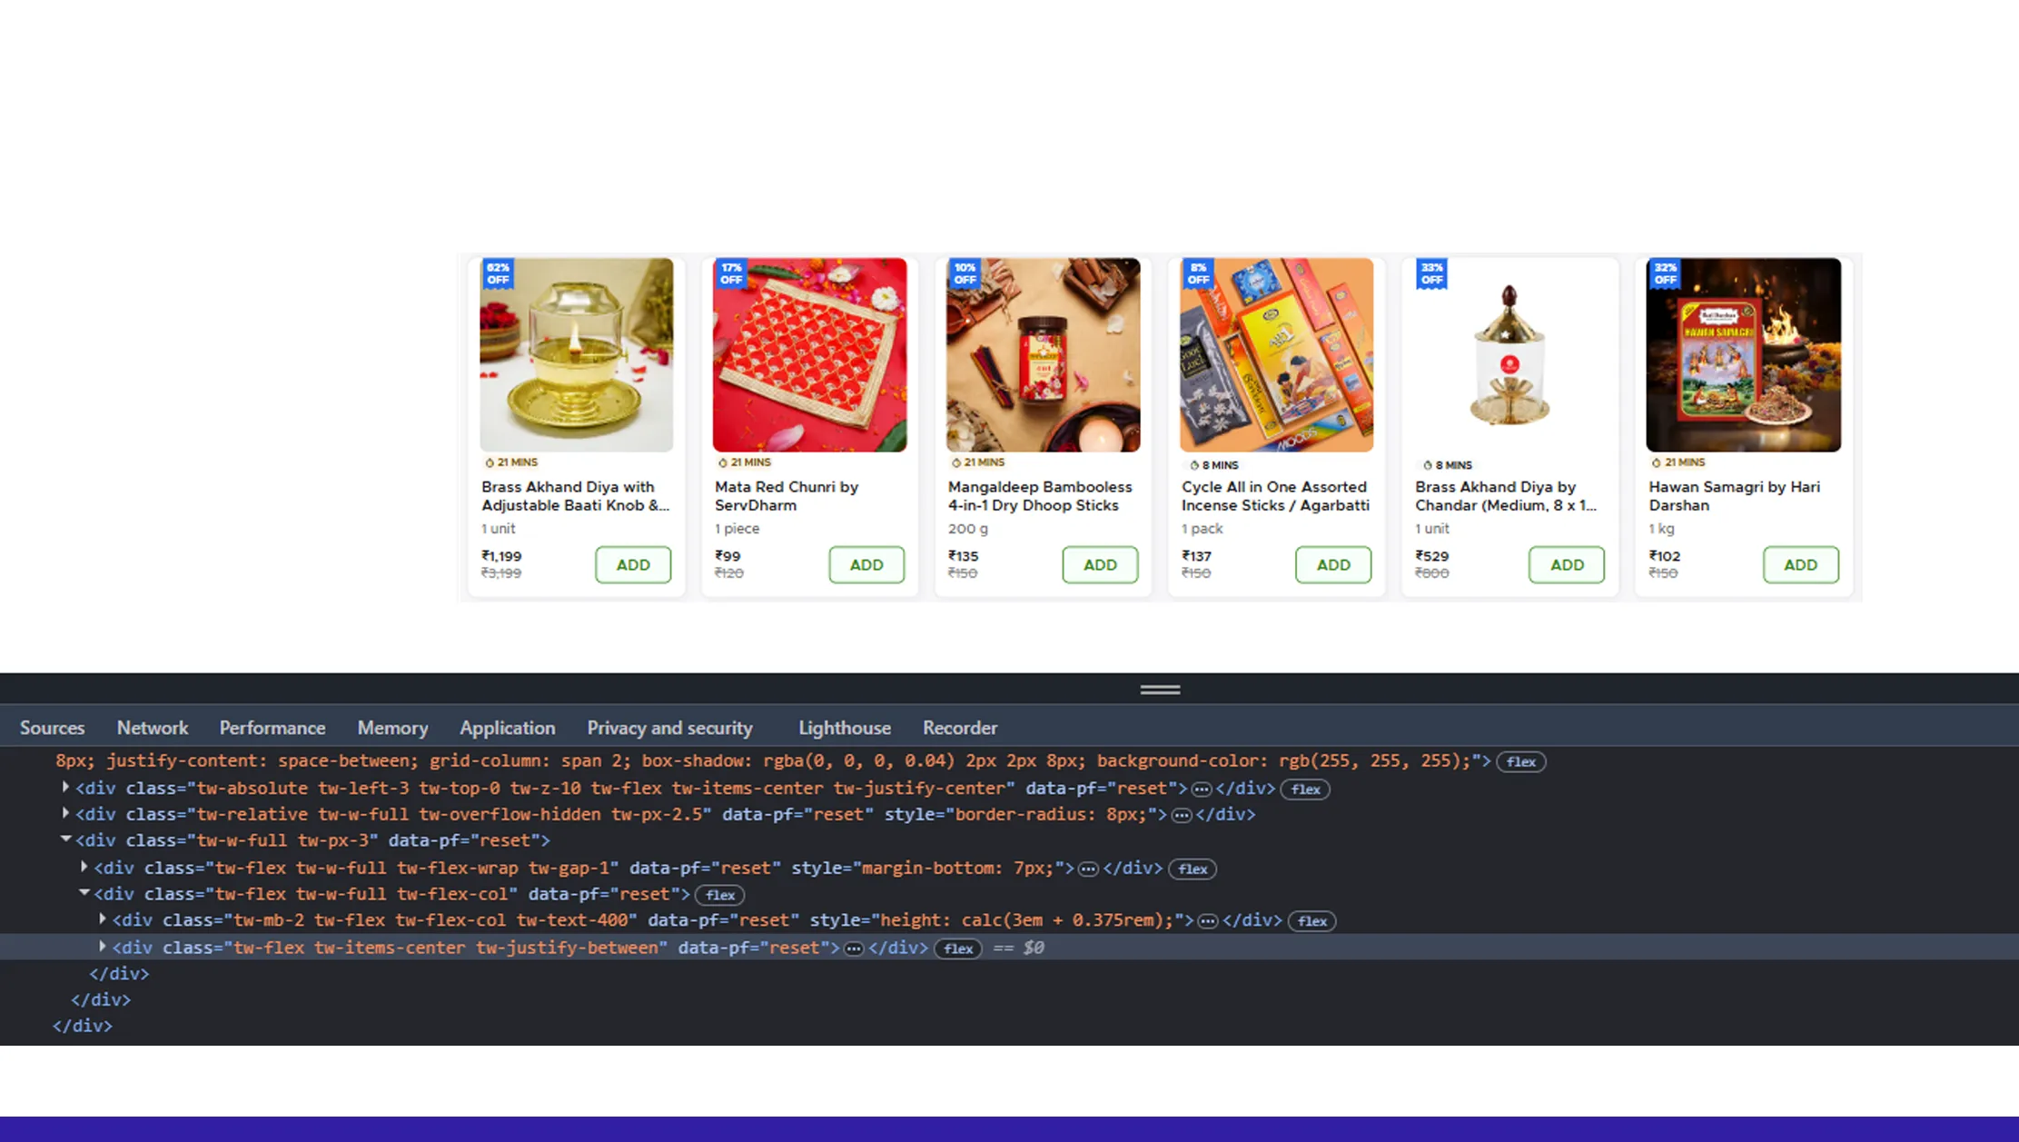Open the Lighthouse panel
Viewport: 2019px width, 1142px height.
tap(843, 728)
